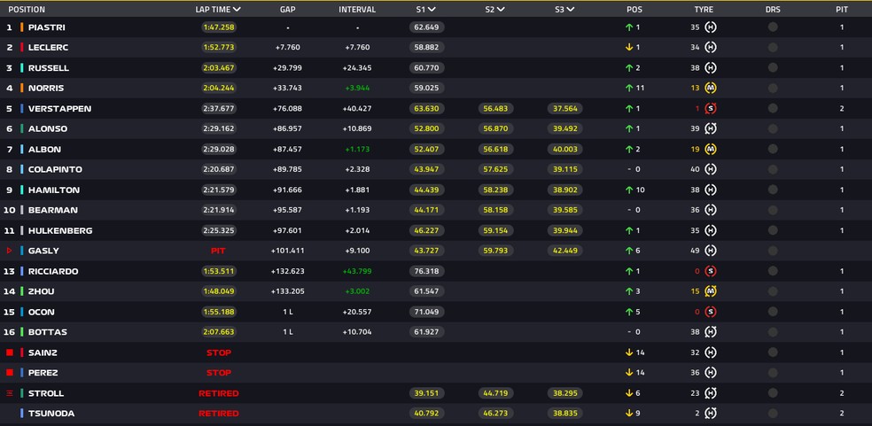Select driver name COLAPINTO
This screenshot has height=426, width=872.
(57, 169)
